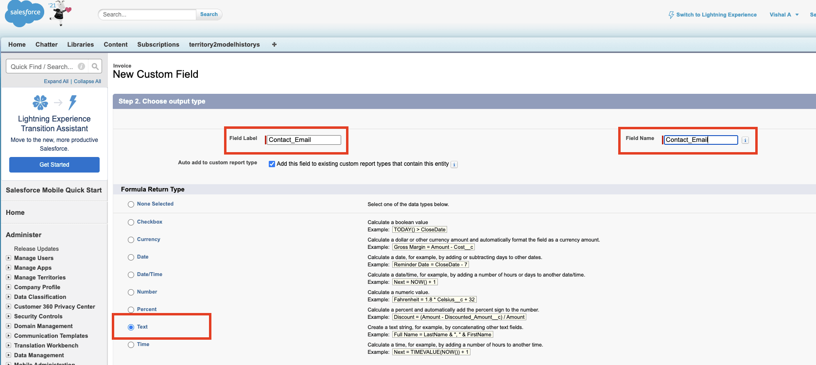816x365 pixels.
Task: Expand the Manage Territories tree node
Action: point(8,278)
